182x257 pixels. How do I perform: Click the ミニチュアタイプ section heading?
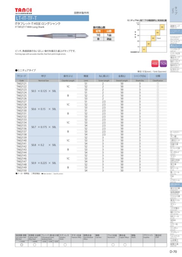tap(25, 70)
